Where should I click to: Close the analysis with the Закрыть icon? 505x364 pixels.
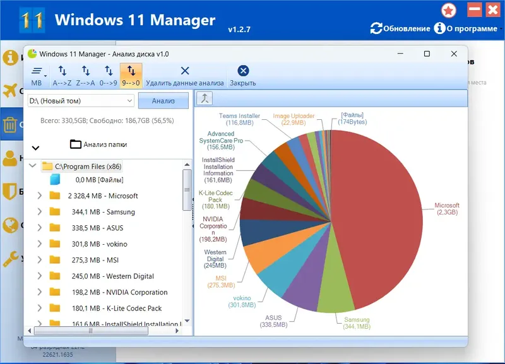pos(242,73)
